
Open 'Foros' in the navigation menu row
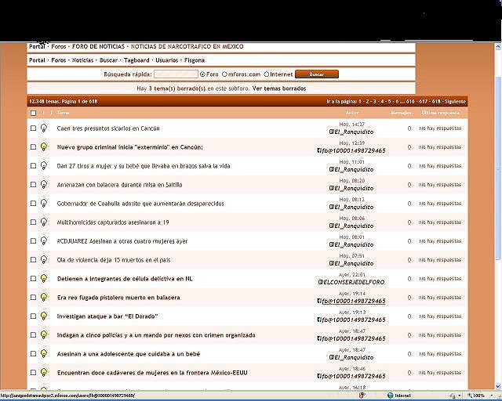[59, 60]
